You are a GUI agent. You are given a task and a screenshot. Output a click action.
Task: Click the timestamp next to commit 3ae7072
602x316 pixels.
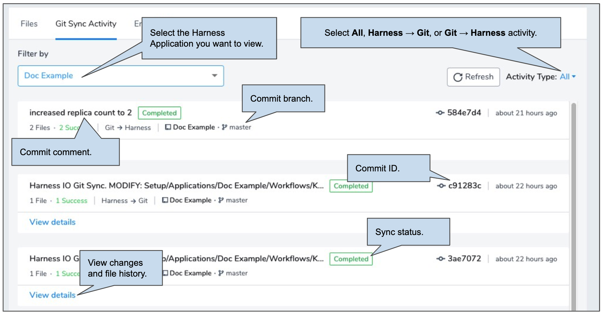point(526,259)
